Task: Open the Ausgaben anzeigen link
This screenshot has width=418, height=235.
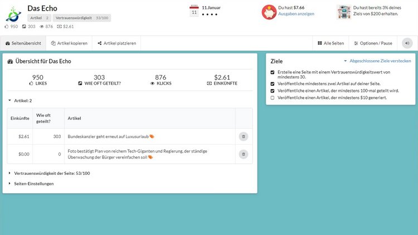Action: click(296, 14)
